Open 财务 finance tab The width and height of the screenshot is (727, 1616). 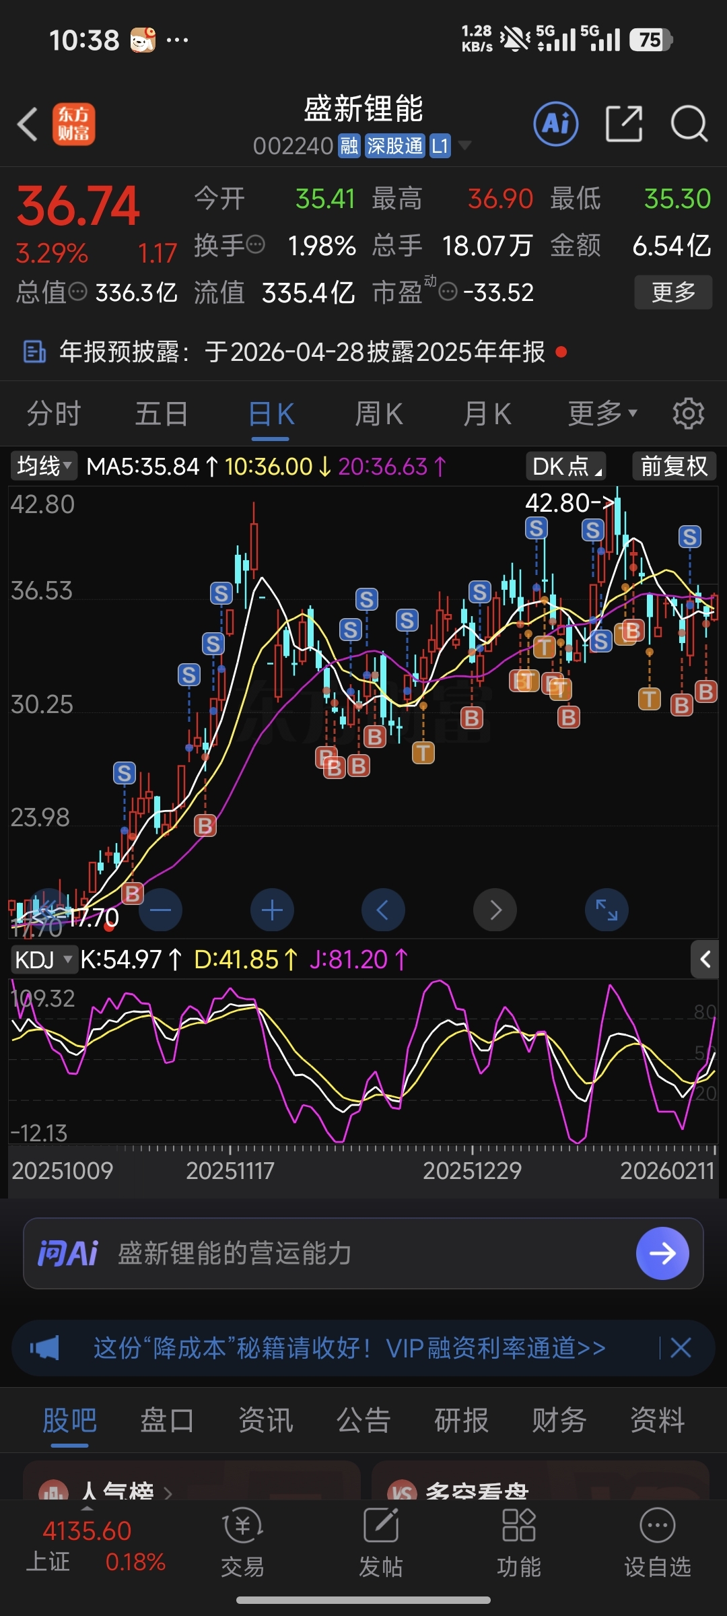coord(559,1421)
